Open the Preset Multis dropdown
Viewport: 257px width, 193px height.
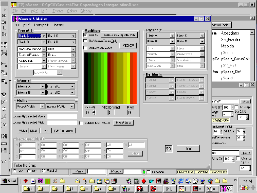[x=42, y=107]
